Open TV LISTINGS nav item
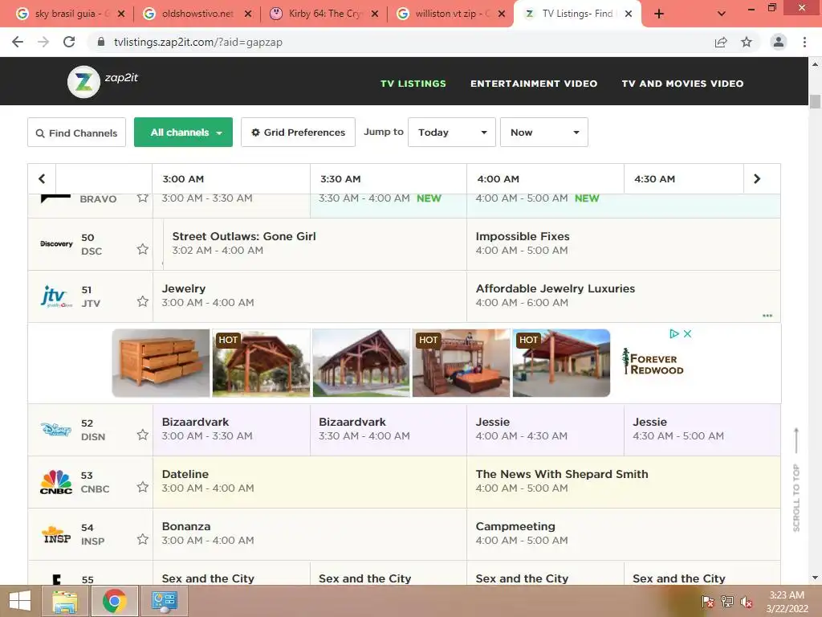Screen dimensions: 822x617 pyautogui.click(x=413, y=84)
